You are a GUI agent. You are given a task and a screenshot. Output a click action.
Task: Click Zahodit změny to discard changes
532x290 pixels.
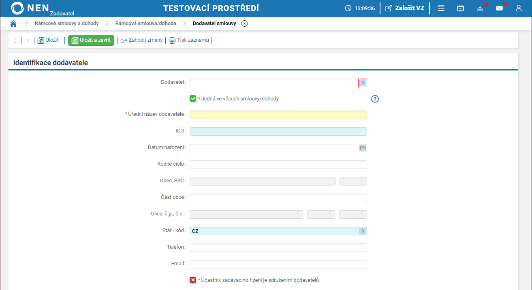point(142,40)
